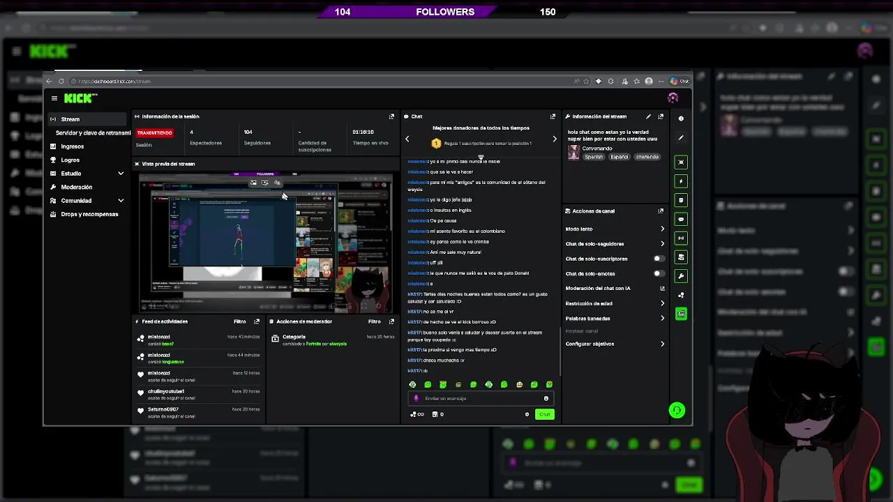Click the TRANSMITIENDO session status badge
Viewport: 893px width, 502px height.
click(154, 132)
